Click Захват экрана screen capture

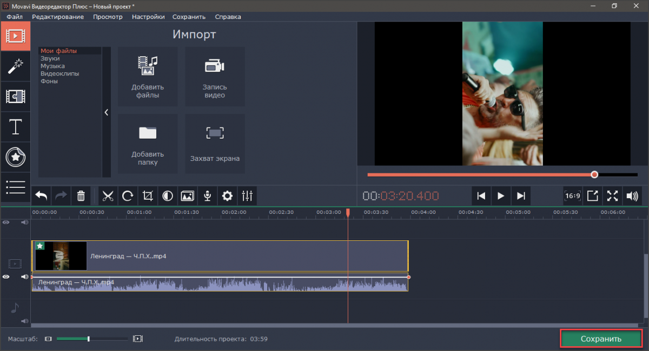(x=215, y=144)
